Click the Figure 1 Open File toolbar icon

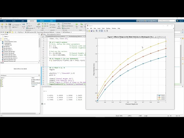(x=89, y=31)
